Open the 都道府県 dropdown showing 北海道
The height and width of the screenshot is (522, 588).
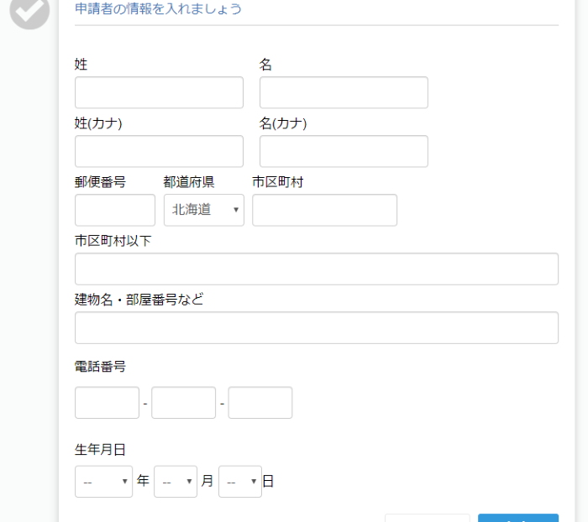pos(204,210)
